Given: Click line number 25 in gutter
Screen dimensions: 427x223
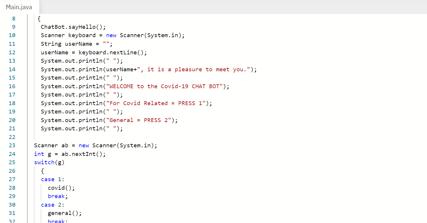Looking at the screenshot, I should click(x=12, y=162).
